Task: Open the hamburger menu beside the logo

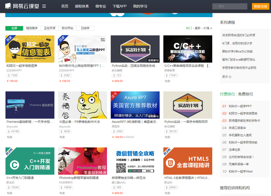Action: point(44,6)
